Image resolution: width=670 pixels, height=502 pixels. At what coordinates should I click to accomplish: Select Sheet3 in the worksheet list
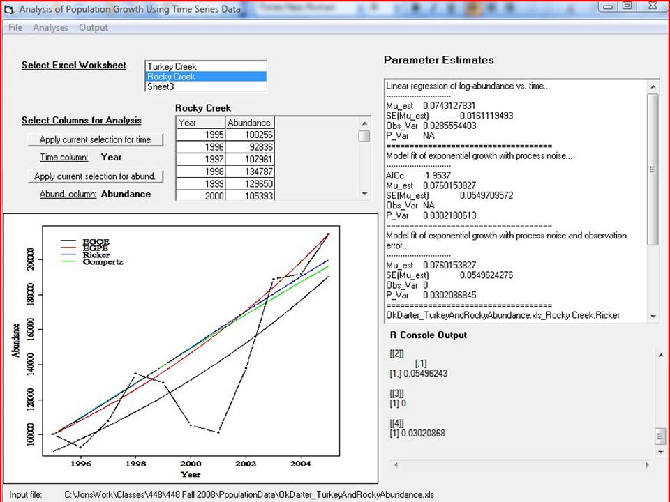coord(205,86)
